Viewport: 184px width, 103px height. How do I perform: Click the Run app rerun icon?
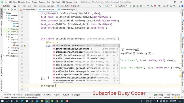click(130, 6)
